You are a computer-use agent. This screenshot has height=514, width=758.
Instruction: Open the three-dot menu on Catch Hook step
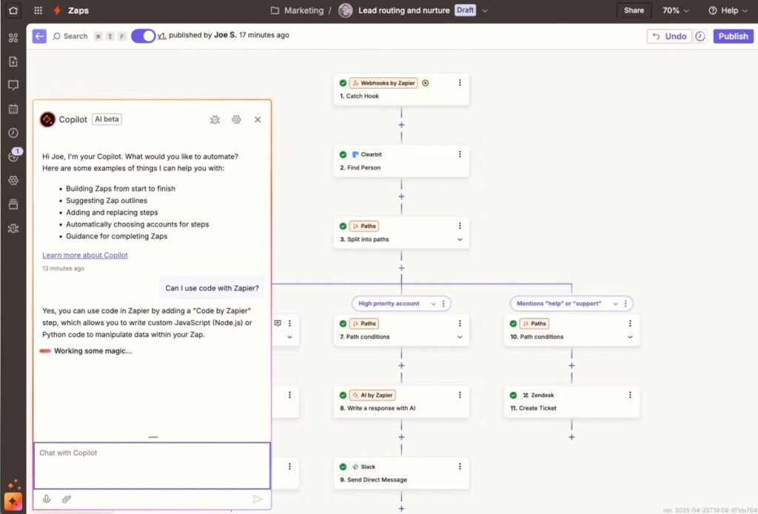tap(460, 83)
